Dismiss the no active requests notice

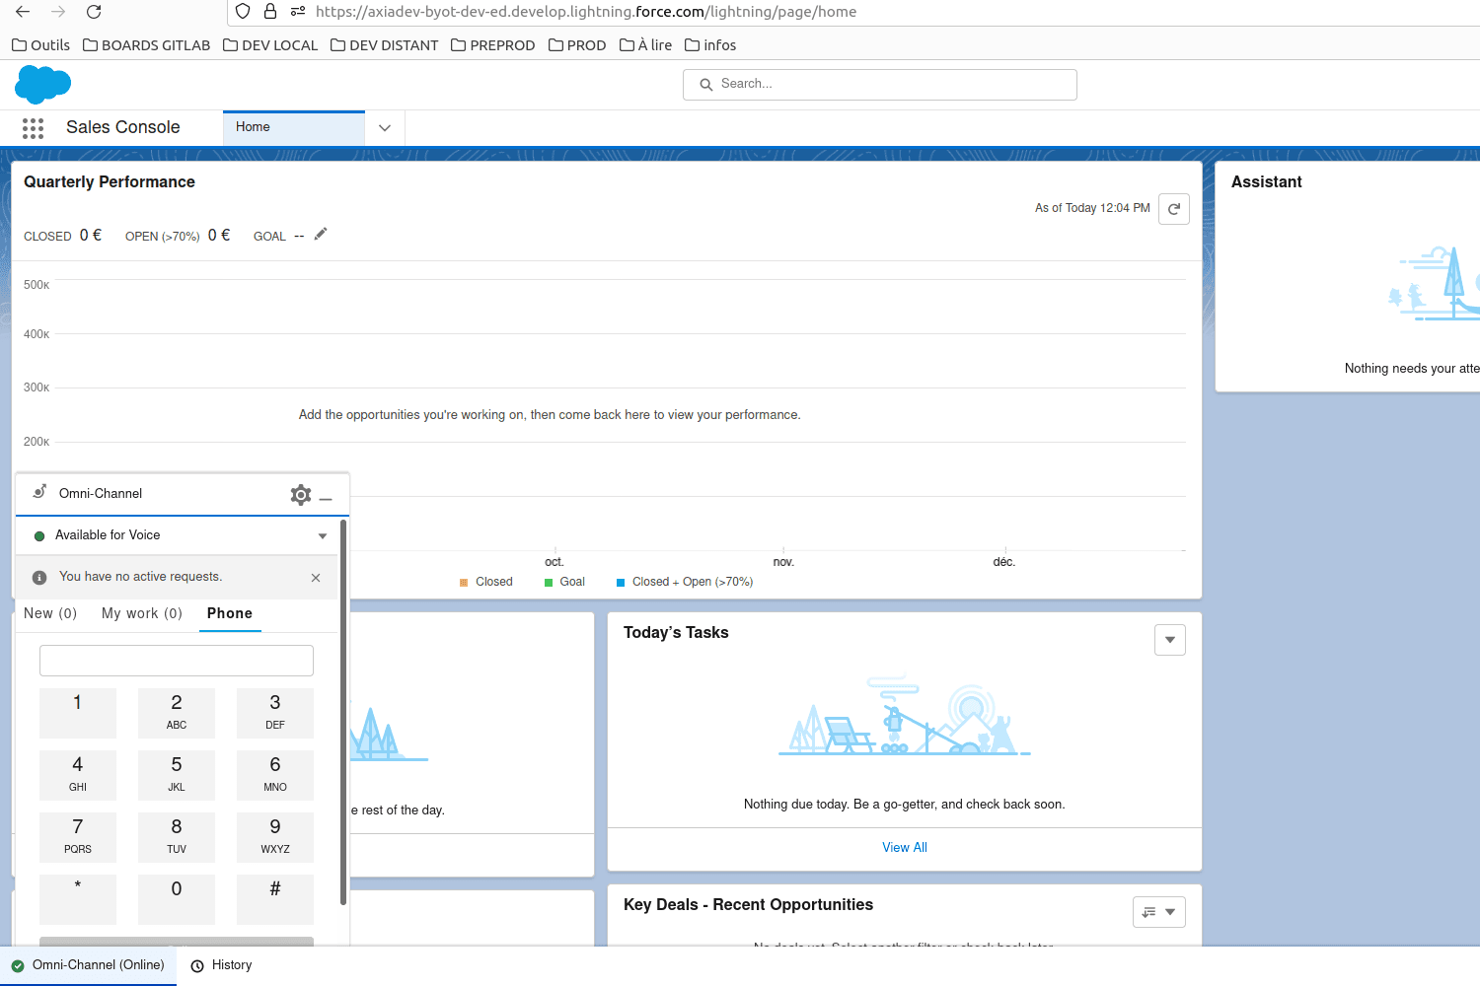(x=316, y=578)
